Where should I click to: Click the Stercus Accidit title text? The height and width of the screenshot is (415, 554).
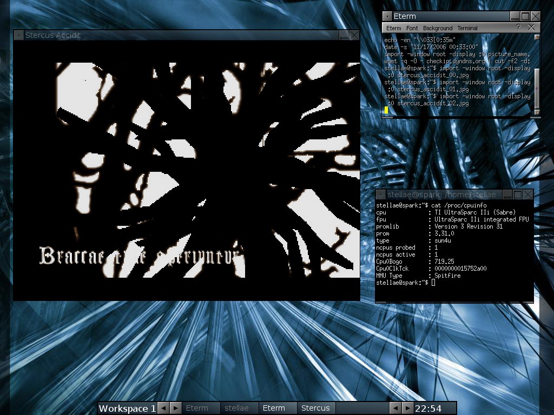(x=53, y=35)
